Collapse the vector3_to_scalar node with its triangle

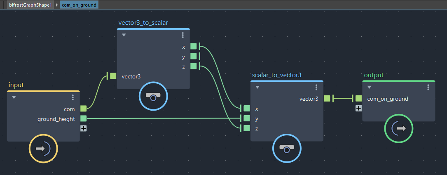pyautogui.click(x=124, y=35)
